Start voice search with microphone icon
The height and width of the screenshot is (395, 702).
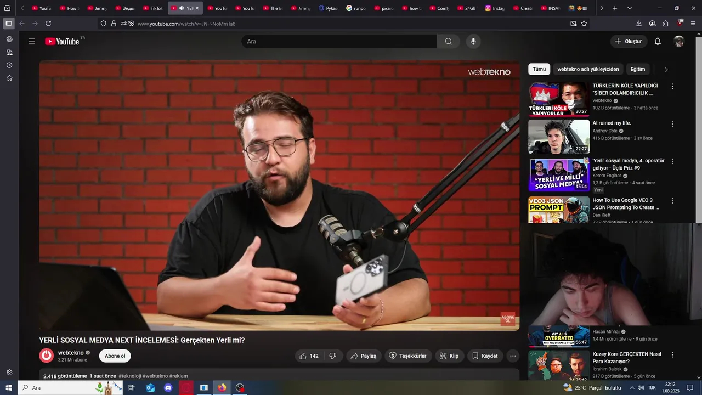tap(473, 41)
